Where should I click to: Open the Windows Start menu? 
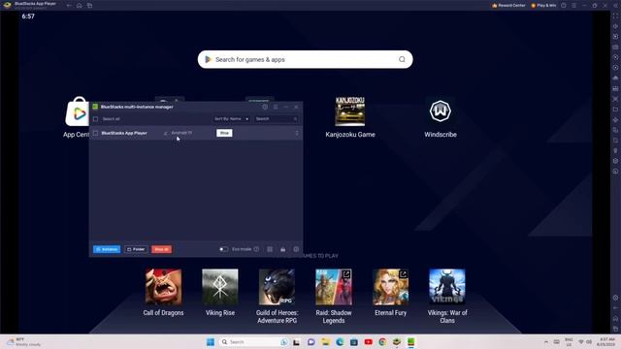pos(211,342)
